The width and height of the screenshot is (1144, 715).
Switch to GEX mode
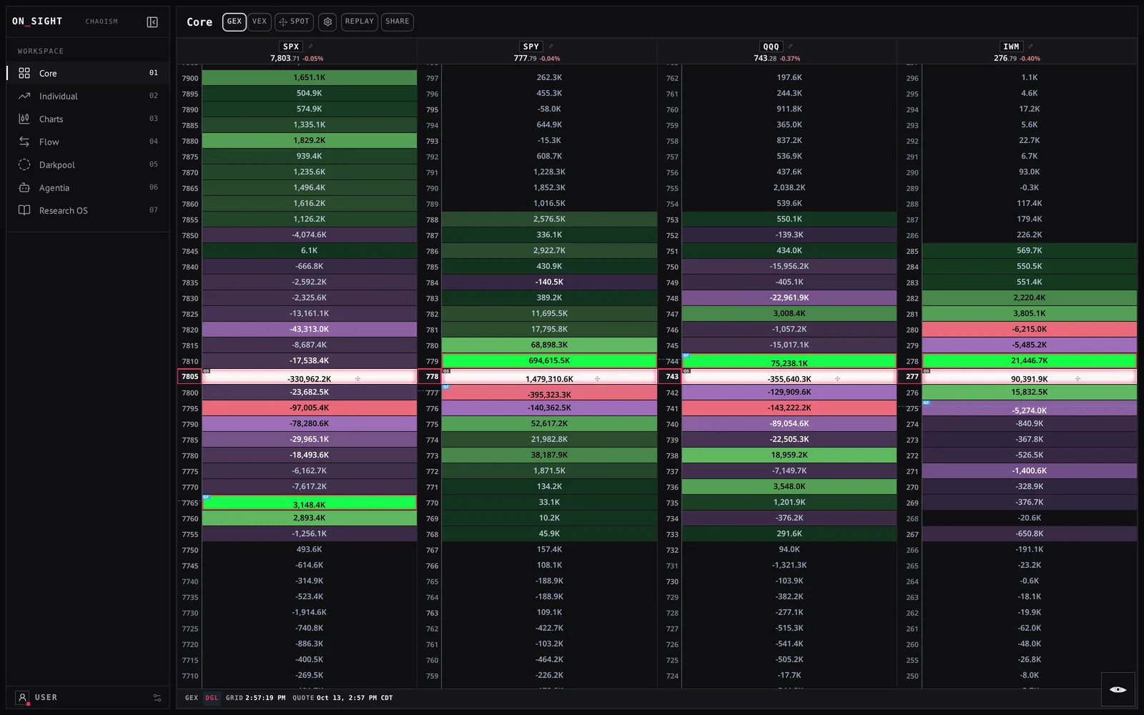pyautogui.click(x=235, y=21)
